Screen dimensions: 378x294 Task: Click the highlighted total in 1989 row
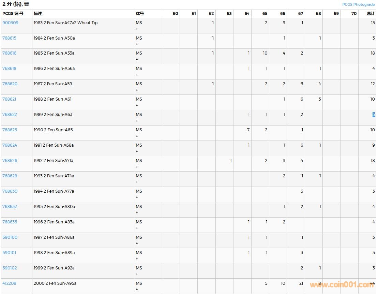click(373, 115)
